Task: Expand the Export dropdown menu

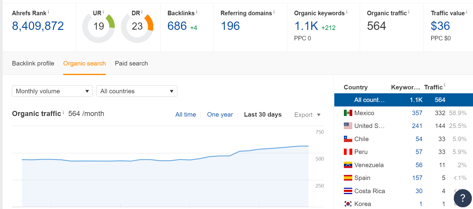Action: [307, 115]
